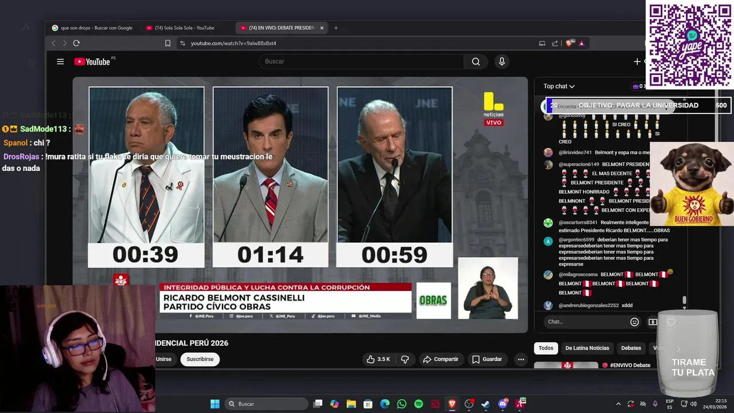Image resolution: width=734 pixels, height=413 pixels.
Task: Dislike the video with thumbs down
Action: (x=405, y=359)
